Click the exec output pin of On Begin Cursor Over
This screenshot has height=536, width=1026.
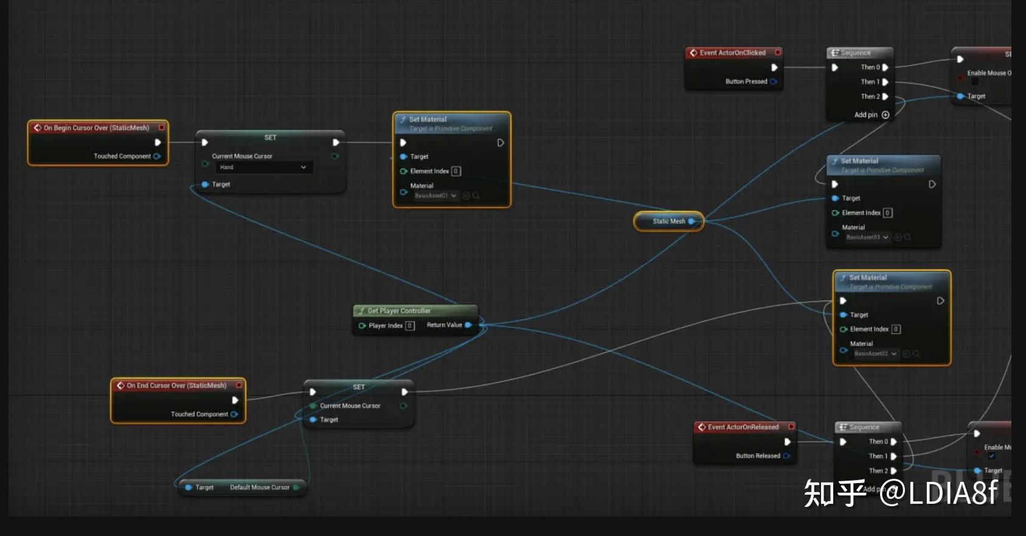(x=158, y=142)
